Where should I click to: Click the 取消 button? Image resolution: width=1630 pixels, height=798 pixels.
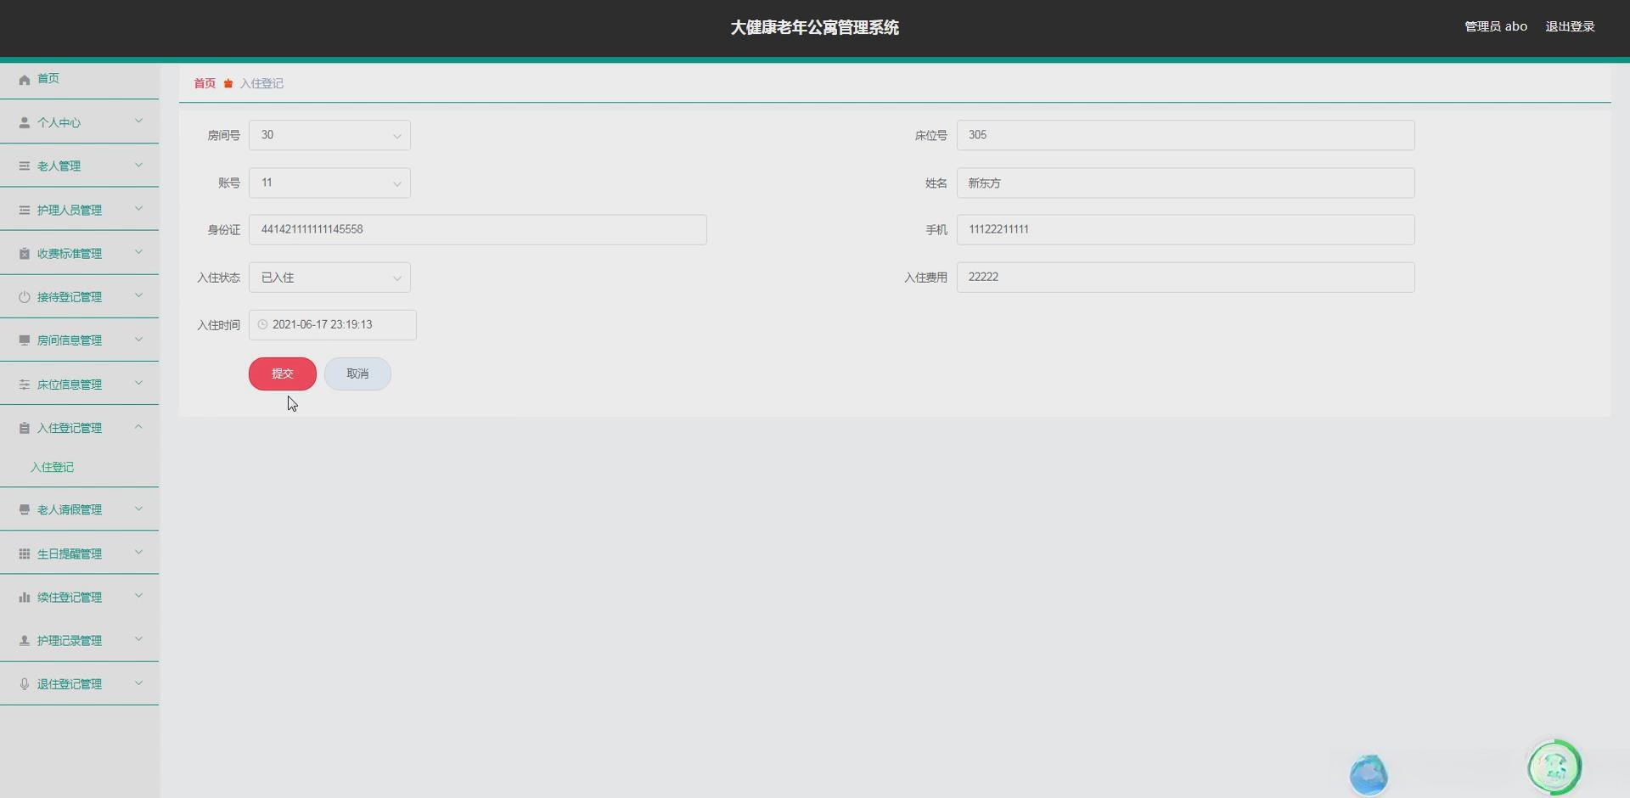coord(357,374)
